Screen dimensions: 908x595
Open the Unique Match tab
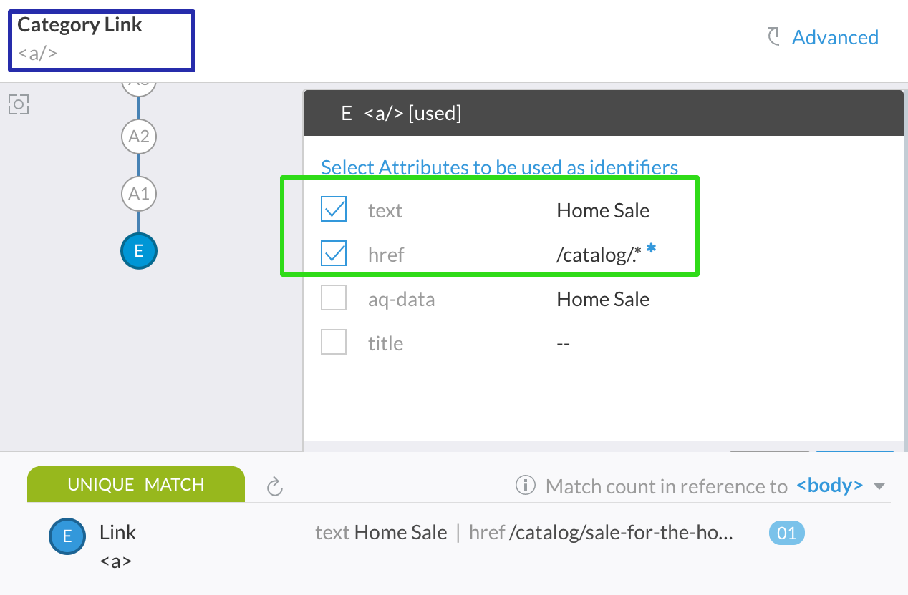[x=136, y=484]
